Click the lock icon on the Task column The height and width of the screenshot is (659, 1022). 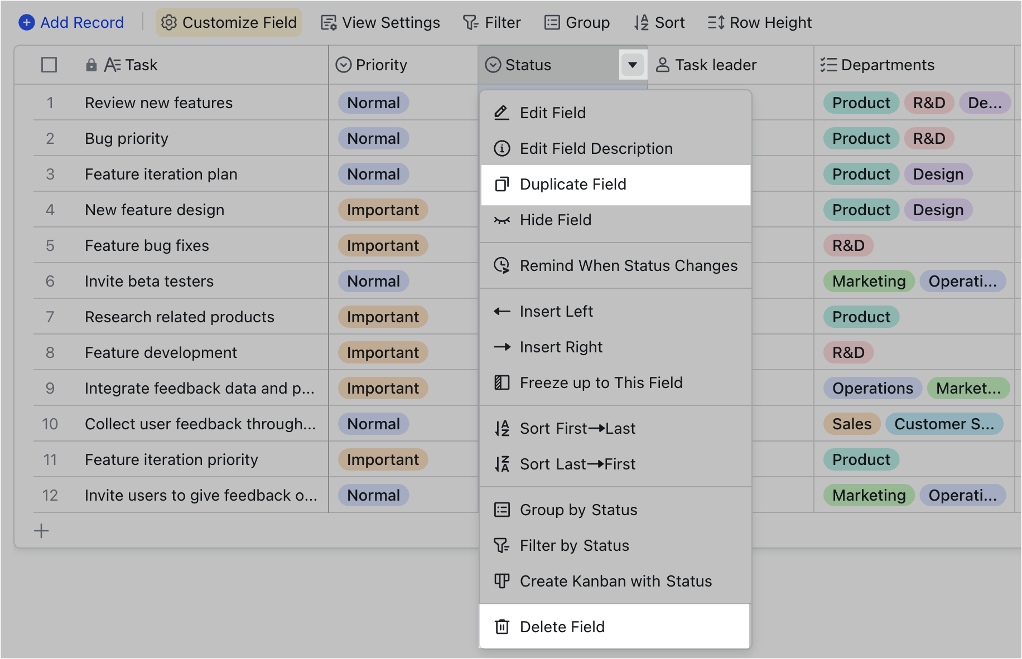[90, 65]
